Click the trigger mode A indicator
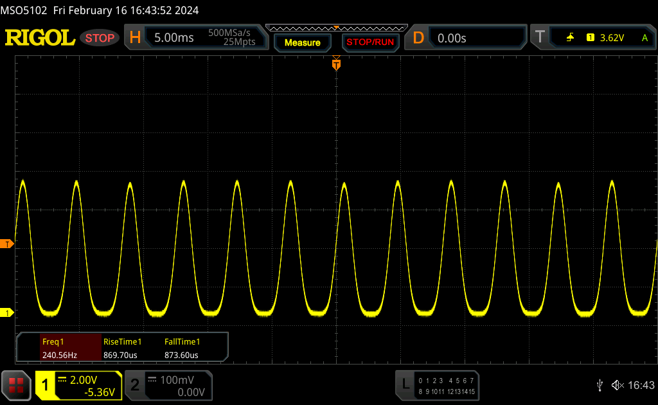This screenshot has width=658, height=405. point(645,38)
